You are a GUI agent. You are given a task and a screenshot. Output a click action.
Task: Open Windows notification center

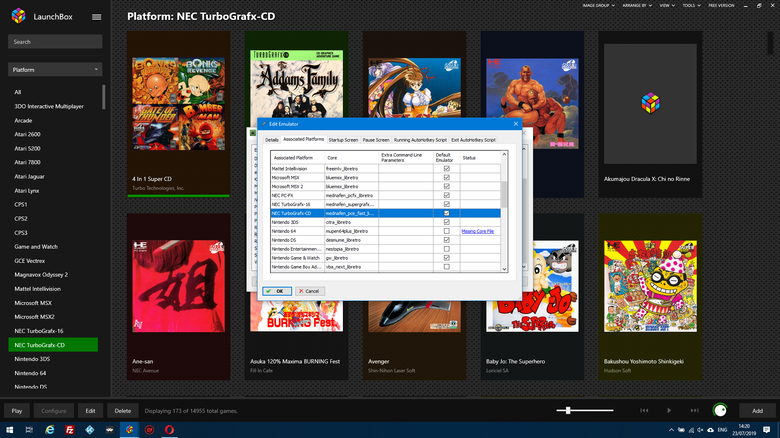point(767,430)
